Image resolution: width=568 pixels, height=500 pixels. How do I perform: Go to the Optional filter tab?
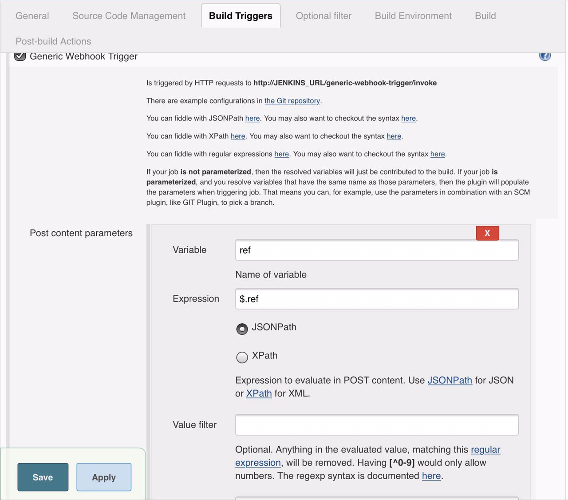[x=323, y=16]
